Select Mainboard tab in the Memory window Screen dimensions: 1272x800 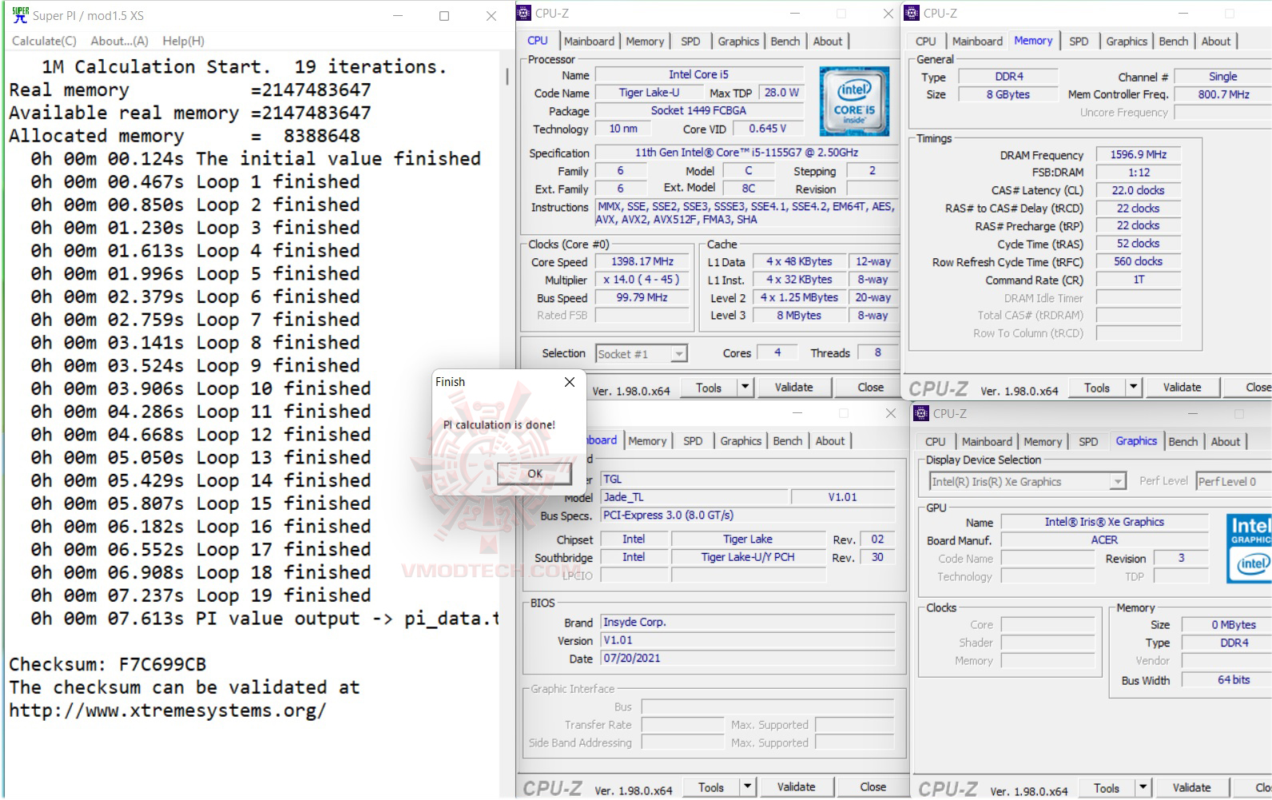pyautogui.click(x=977, y=42)
